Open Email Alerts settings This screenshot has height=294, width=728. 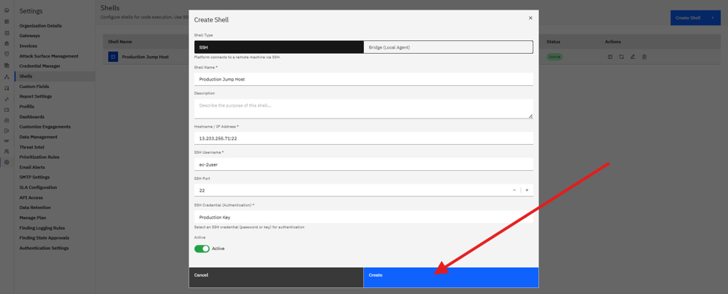(x=32, y=167)
